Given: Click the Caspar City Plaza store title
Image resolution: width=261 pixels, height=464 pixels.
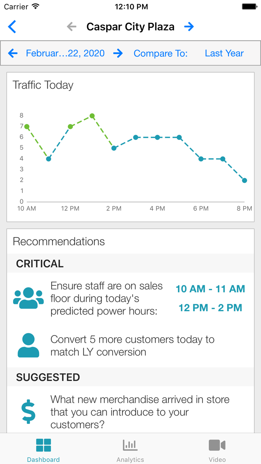Looking at the screenshot, I should coord(130,26).
